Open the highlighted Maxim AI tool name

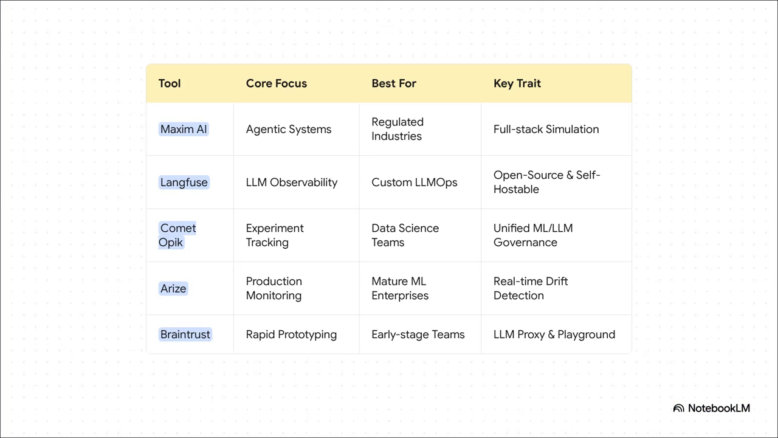184,129
